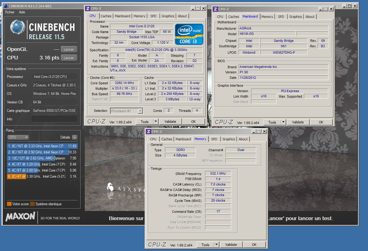This screenshot has height=251, width=368.
Task: Launch the OpenGL test with Lancer
Action: (x=69, y=49)
